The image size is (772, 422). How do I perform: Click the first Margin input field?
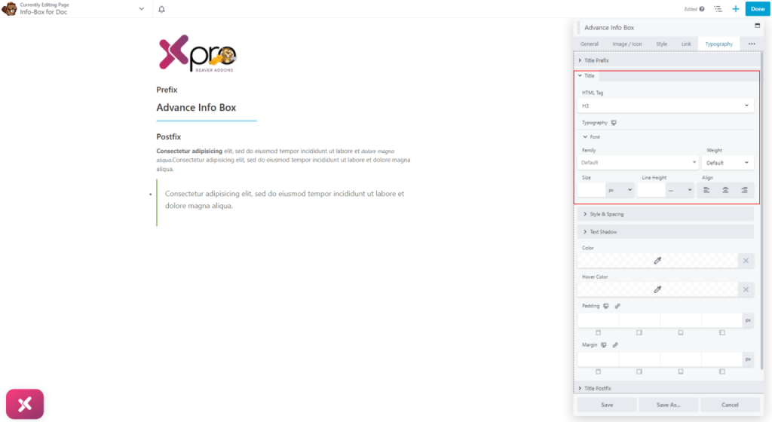[x=598, y=359]
